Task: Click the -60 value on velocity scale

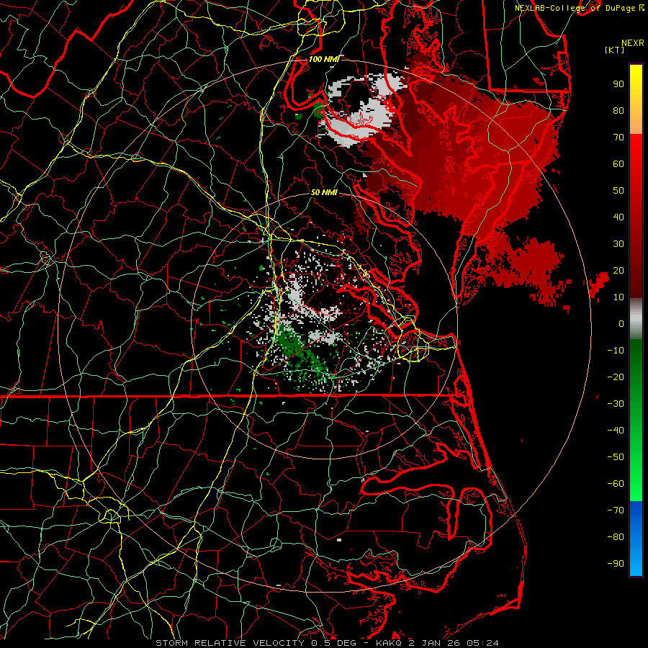Action: [x=616, y=484]
